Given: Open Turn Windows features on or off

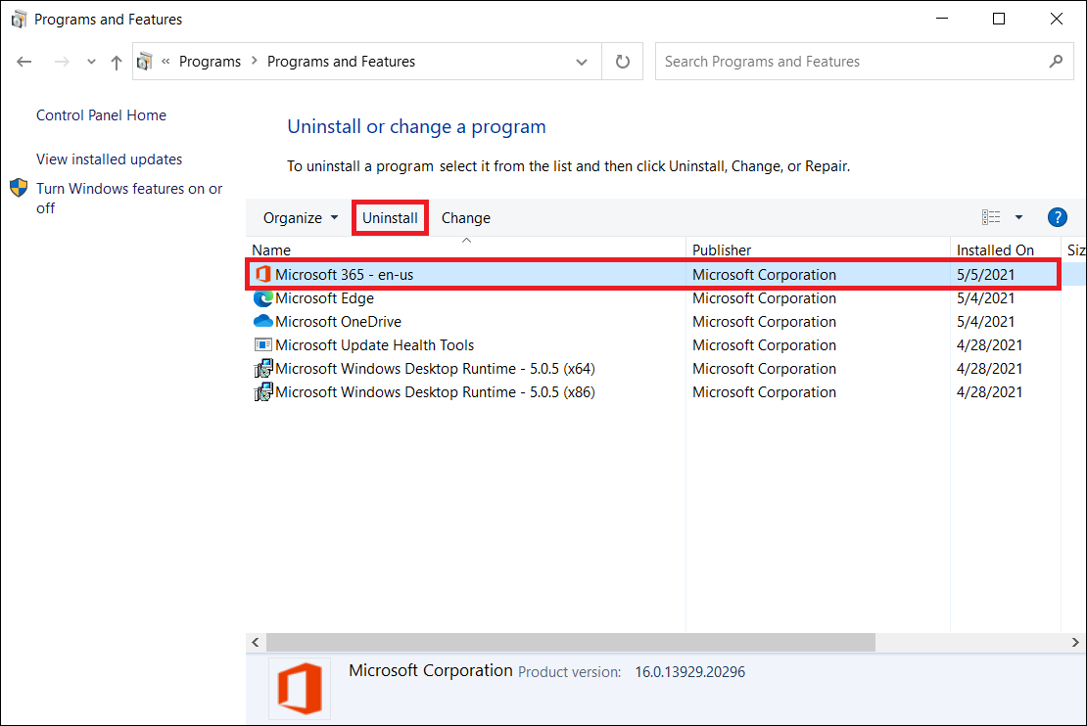Looking at the screenshot, I should pos(129,198).
